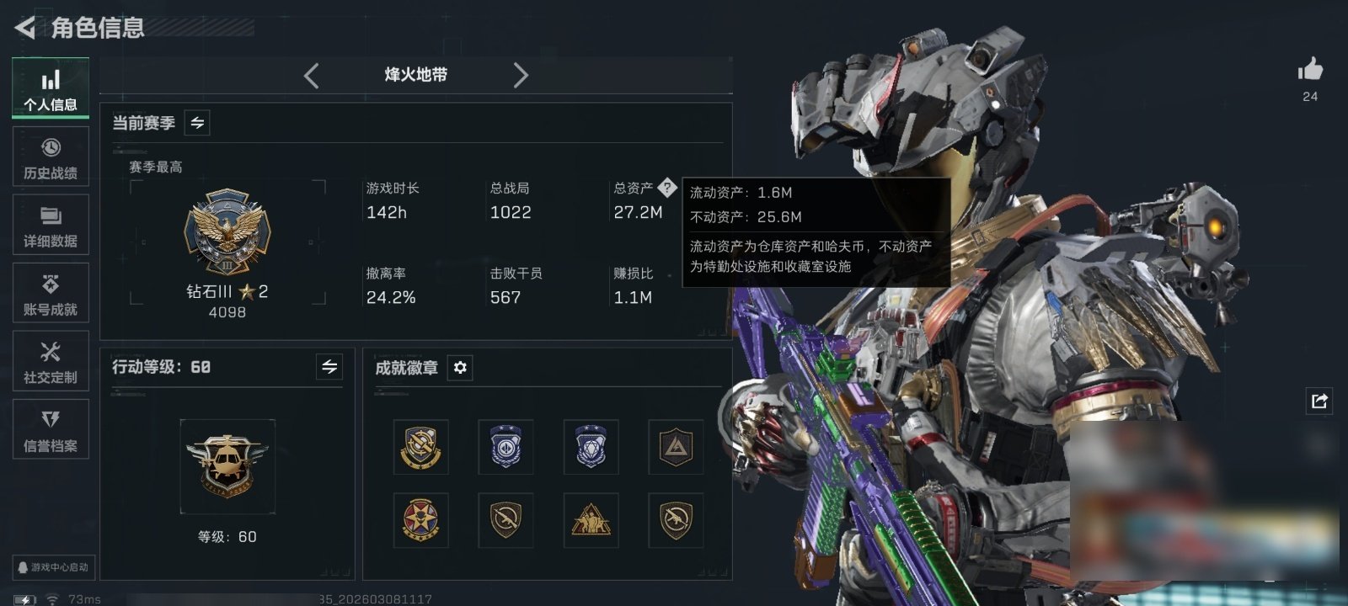Viewport: 1348px width, 606px height.
Task: Like this profile with thumbs-up icon
Action: [1310, 69]
